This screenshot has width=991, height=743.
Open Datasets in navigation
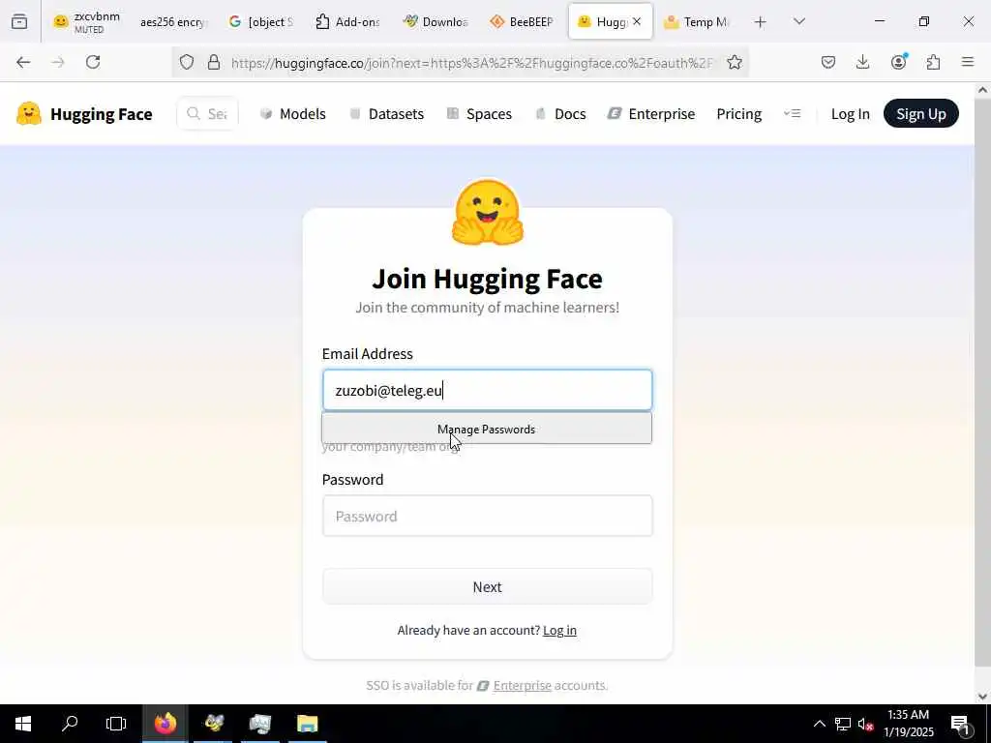[x=387, y=114]
